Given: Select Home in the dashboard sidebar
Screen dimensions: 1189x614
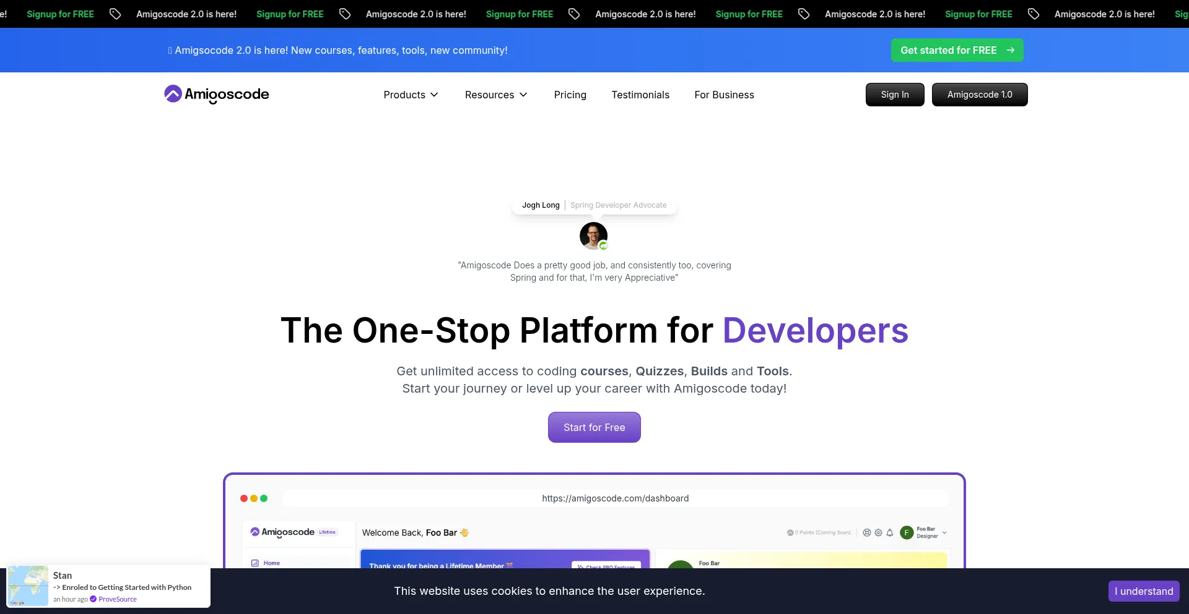Looking at the screenshot, I should pyautogui.click(x=272, y=563).
